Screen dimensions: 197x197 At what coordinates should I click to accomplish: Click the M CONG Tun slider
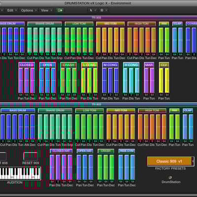(116, 80)
